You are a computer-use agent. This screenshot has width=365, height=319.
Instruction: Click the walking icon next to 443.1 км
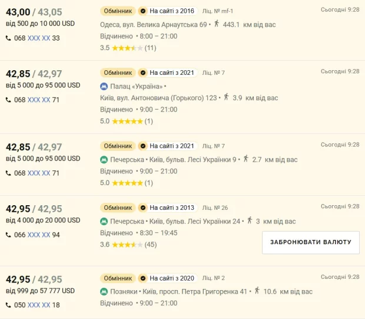217,24
